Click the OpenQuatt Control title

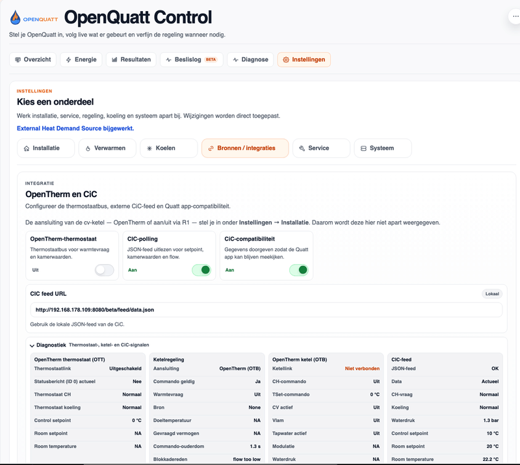138,18
